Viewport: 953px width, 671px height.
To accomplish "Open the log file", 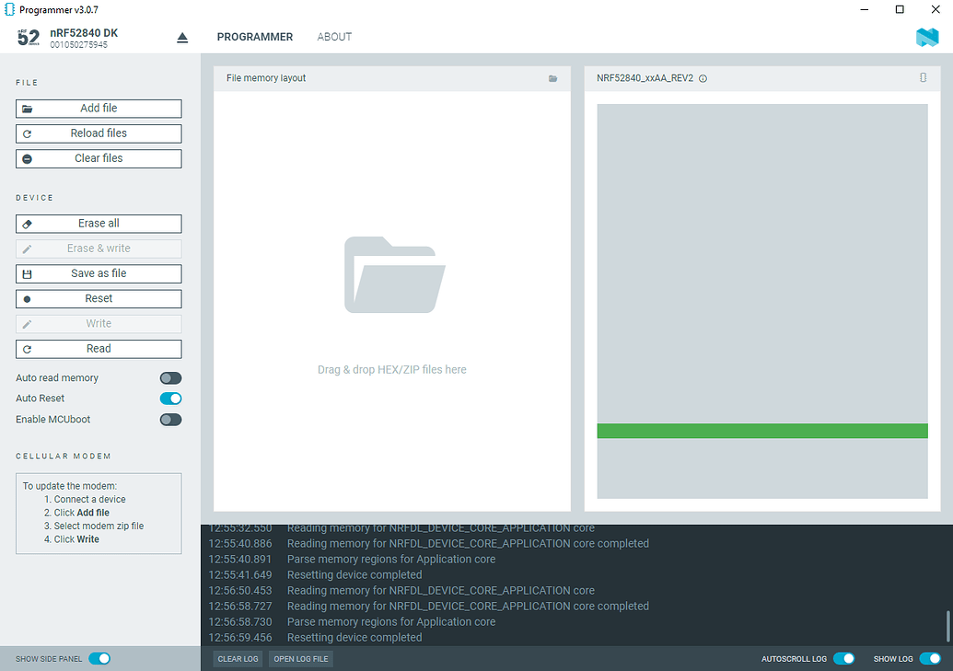I will click(300, 658).
